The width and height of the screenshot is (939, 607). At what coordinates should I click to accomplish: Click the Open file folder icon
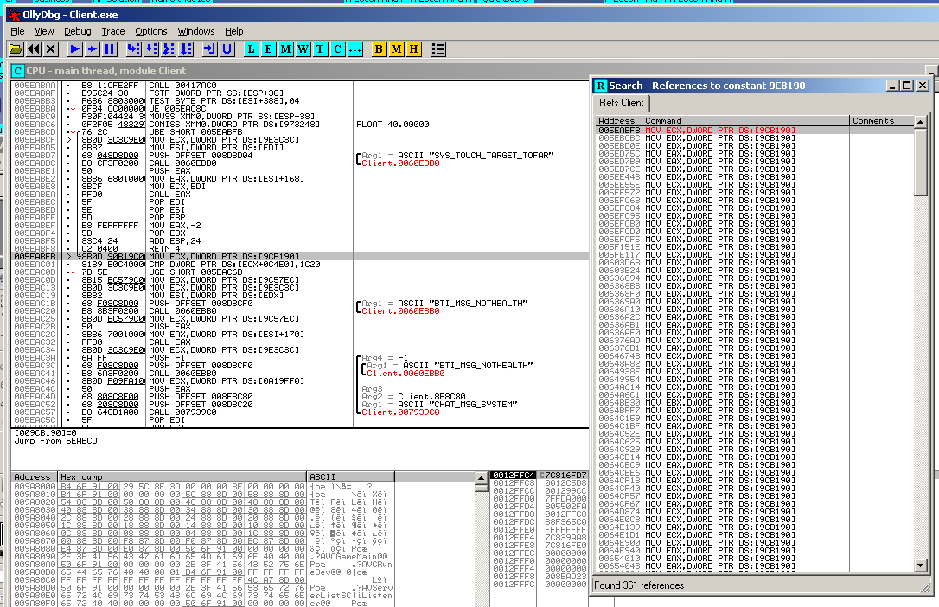click(x=16, y=49)
